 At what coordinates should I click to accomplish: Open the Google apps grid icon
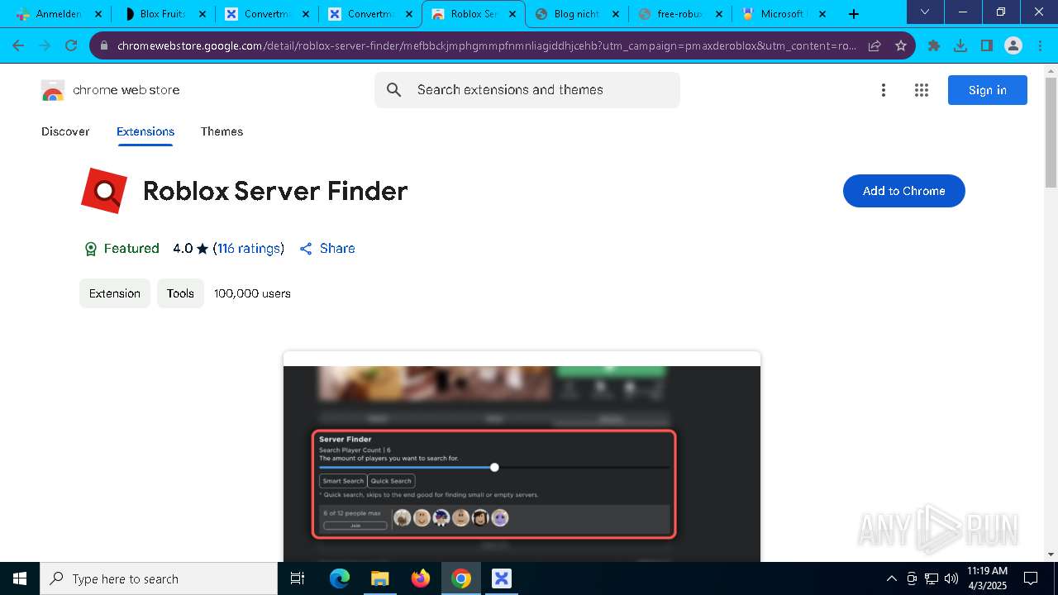922,90
